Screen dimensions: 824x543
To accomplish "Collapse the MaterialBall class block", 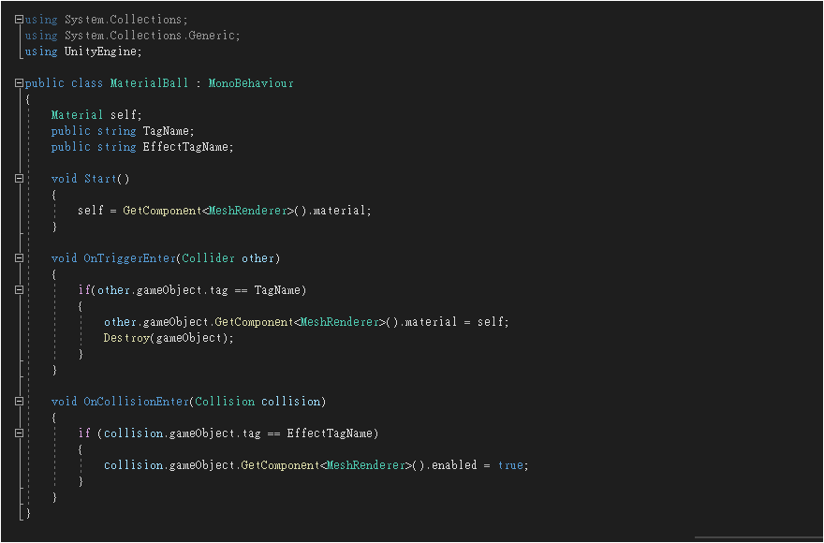I will (20, 83).
